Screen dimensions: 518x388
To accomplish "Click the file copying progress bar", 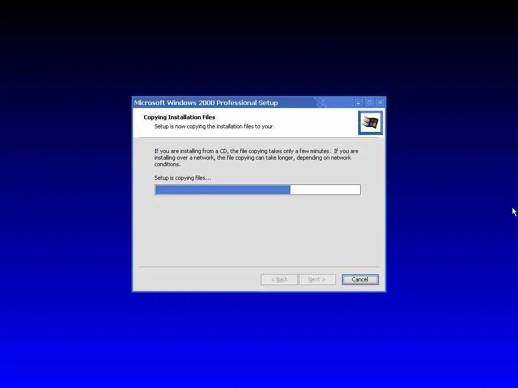I will click(x=257, y=190).
